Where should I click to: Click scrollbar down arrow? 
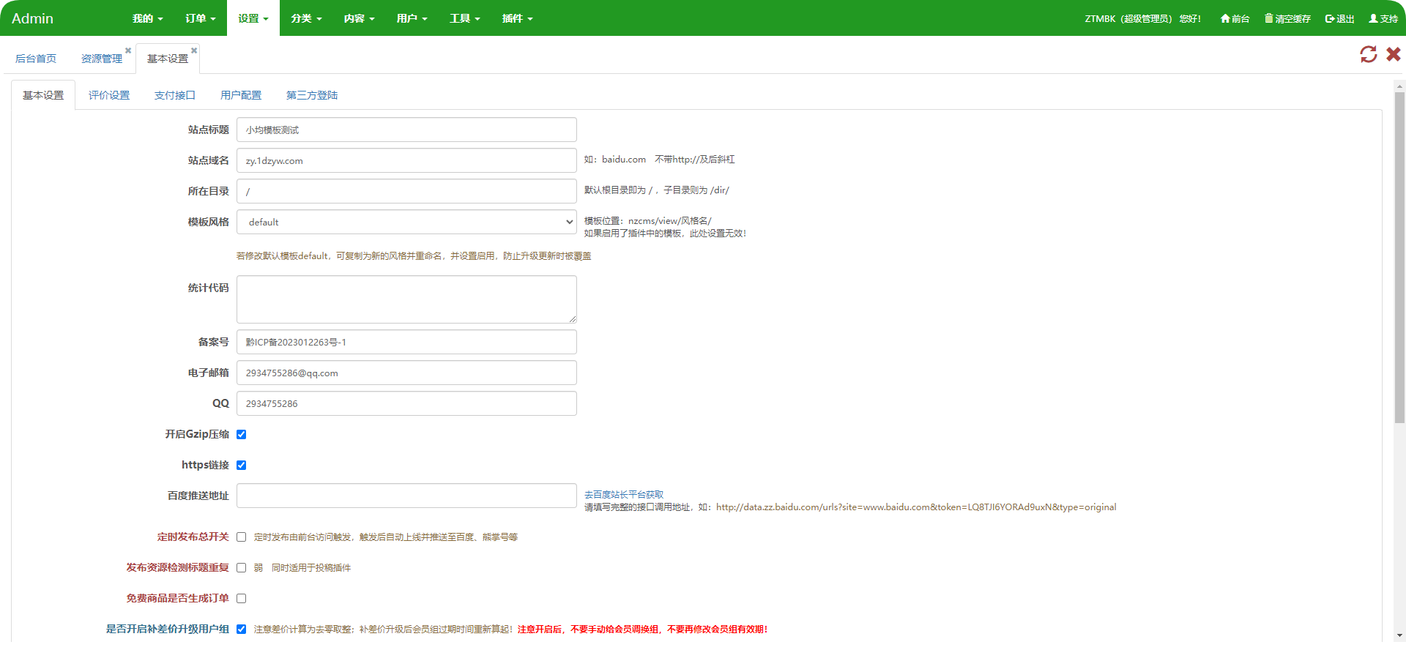click(x=1399, y=635)
